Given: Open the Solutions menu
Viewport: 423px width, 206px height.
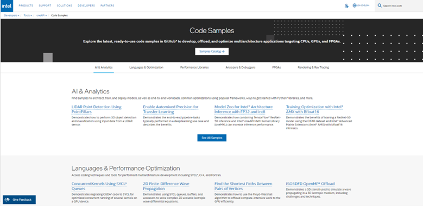Looking at the screenshot, I should (x=65, y=5).
